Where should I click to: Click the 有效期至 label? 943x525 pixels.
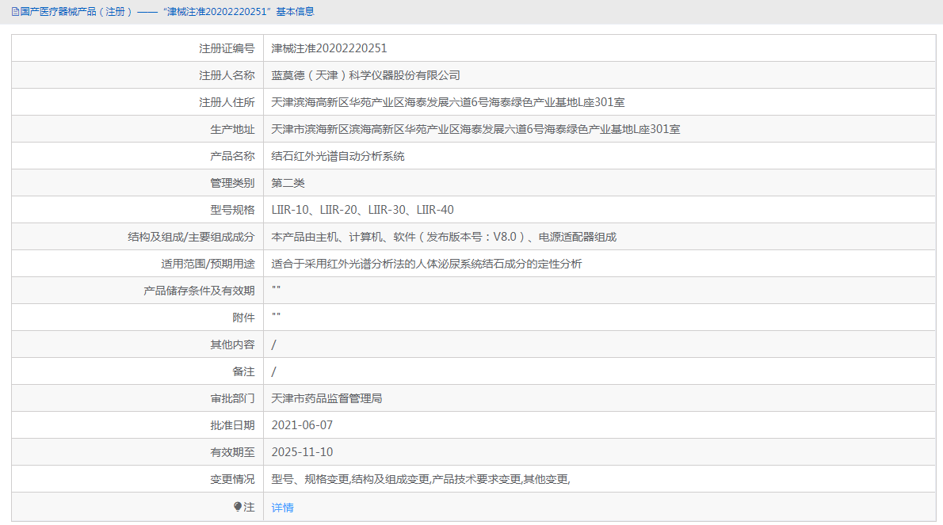pos(232,452)
